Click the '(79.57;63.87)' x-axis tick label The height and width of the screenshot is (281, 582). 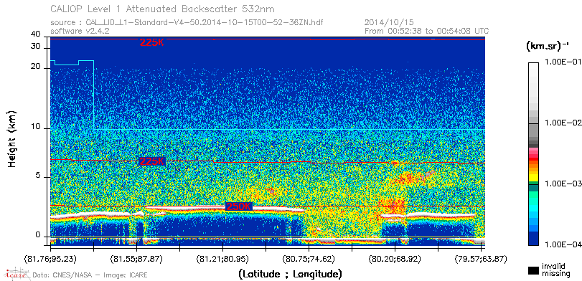click(x=481, y=258)
